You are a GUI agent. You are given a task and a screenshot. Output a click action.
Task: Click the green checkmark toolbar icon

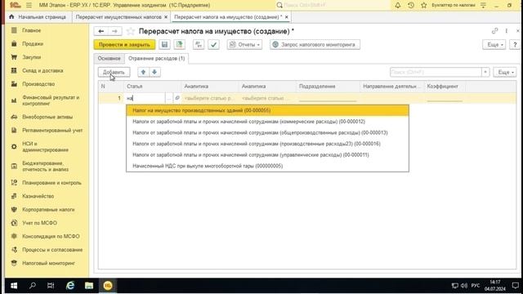click(213, 44)
